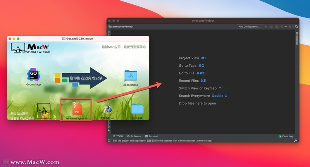Image resolution: width=310 pixels, height=167 pixels.
Task: Click the Stop square icon in GoLand toolbar
Action: pyautogui.click(x=290, y=26)
